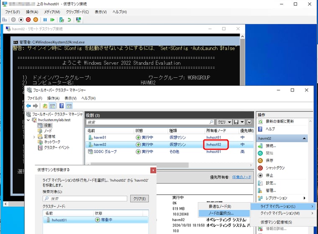Collapse the hvcluster.mylab.test tree node
This screenshot has width=318, height=234.
(28, 120)
